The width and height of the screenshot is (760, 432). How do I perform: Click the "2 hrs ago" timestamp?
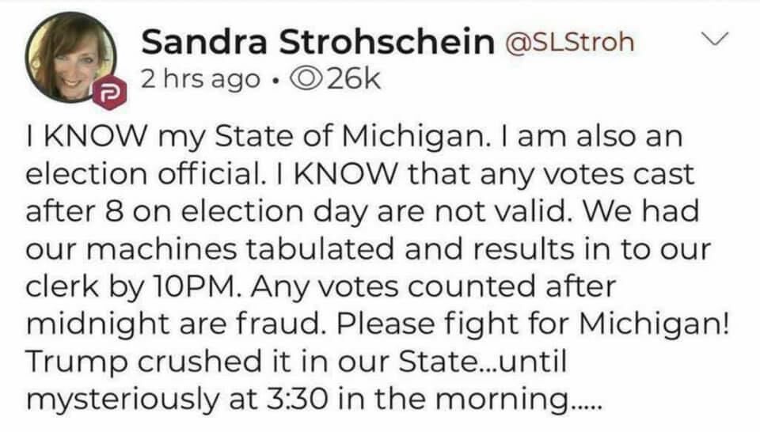[200, 79]
